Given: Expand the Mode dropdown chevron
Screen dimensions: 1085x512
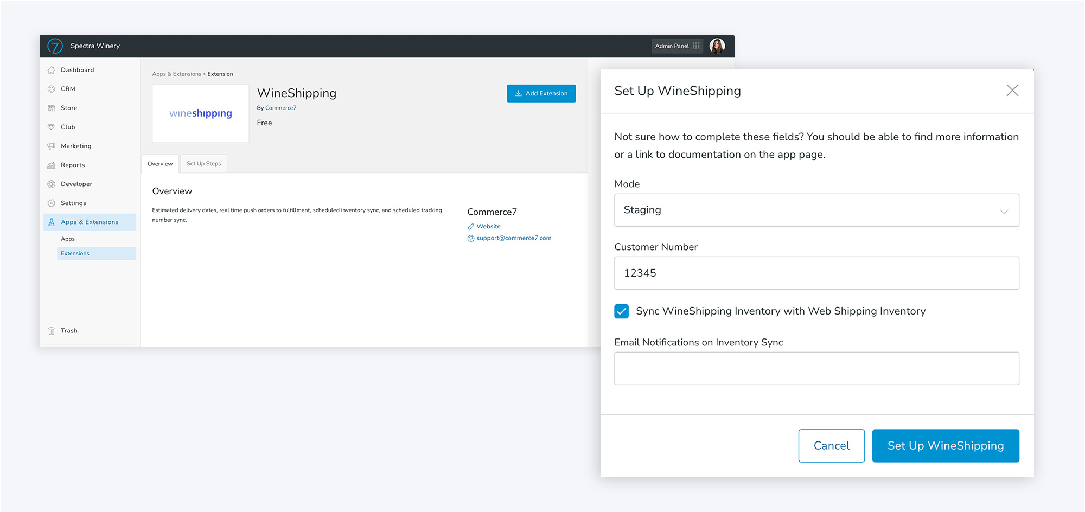Looking at the screenshot, I should (1004, 212).
